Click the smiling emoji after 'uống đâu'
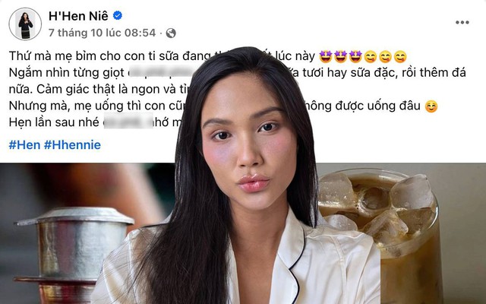 (x=431, y=106)
